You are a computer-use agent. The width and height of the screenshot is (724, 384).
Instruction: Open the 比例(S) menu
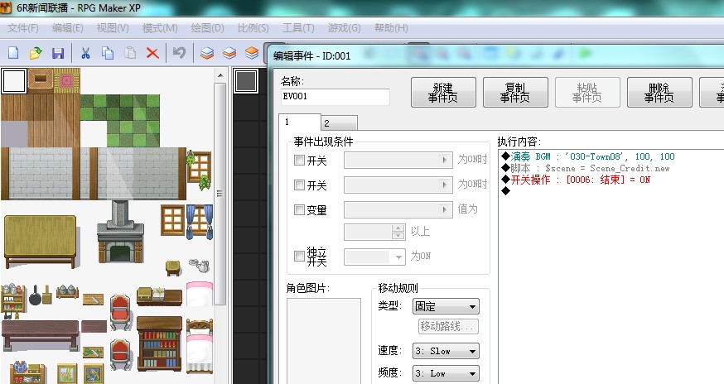pyautogui.click(x=253, y=28)
